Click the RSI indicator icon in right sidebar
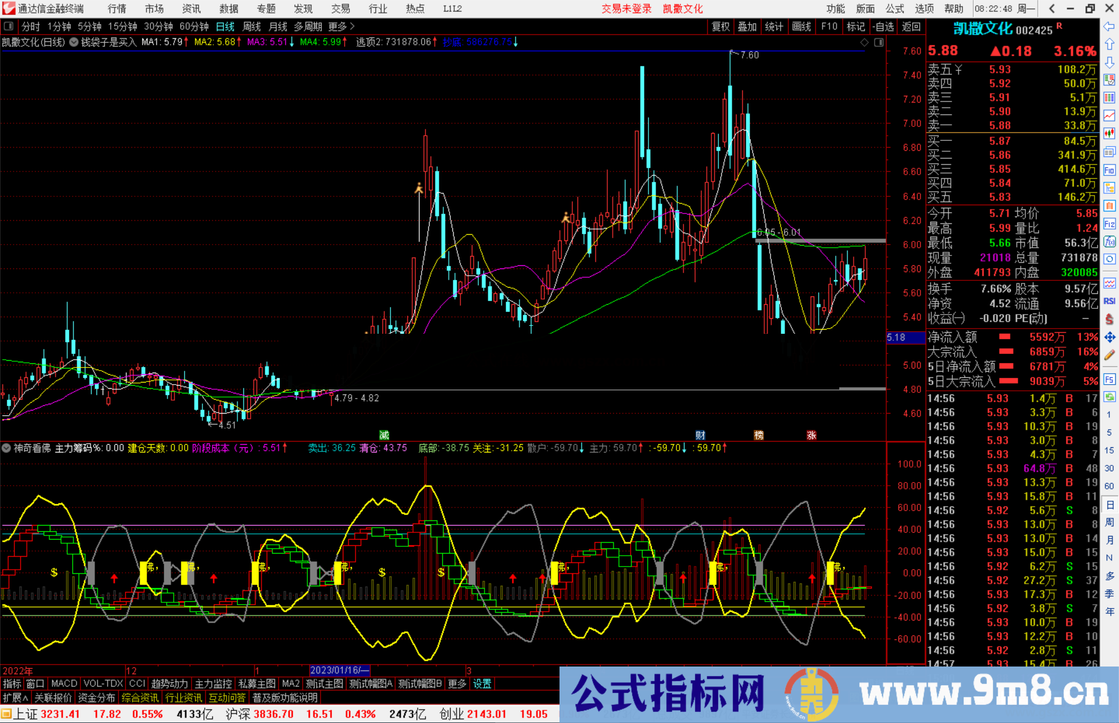This screenshot has width=1119, height=723. (x=1110, y=301)
